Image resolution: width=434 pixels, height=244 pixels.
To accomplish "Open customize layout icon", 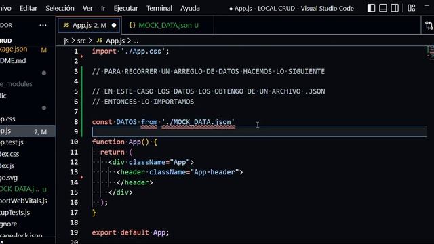I will pyautogui.click(x=412, y=8).
